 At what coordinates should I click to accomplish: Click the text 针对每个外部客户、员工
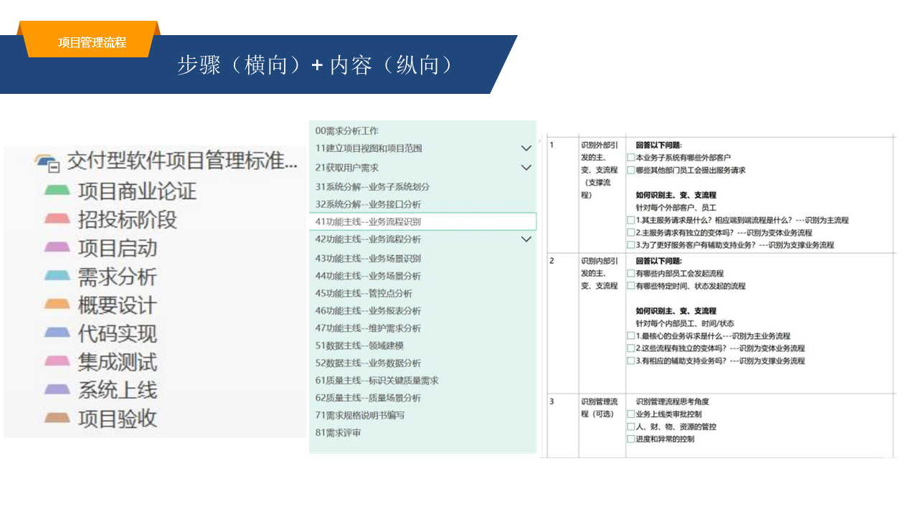[676, 207]
